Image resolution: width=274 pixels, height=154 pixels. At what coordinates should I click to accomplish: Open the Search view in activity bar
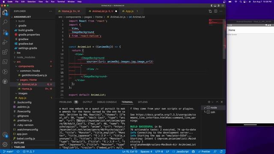(5, 22)
